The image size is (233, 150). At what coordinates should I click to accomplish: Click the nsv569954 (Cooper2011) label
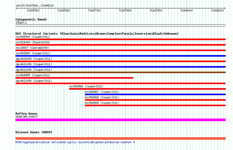coord(33,53)
